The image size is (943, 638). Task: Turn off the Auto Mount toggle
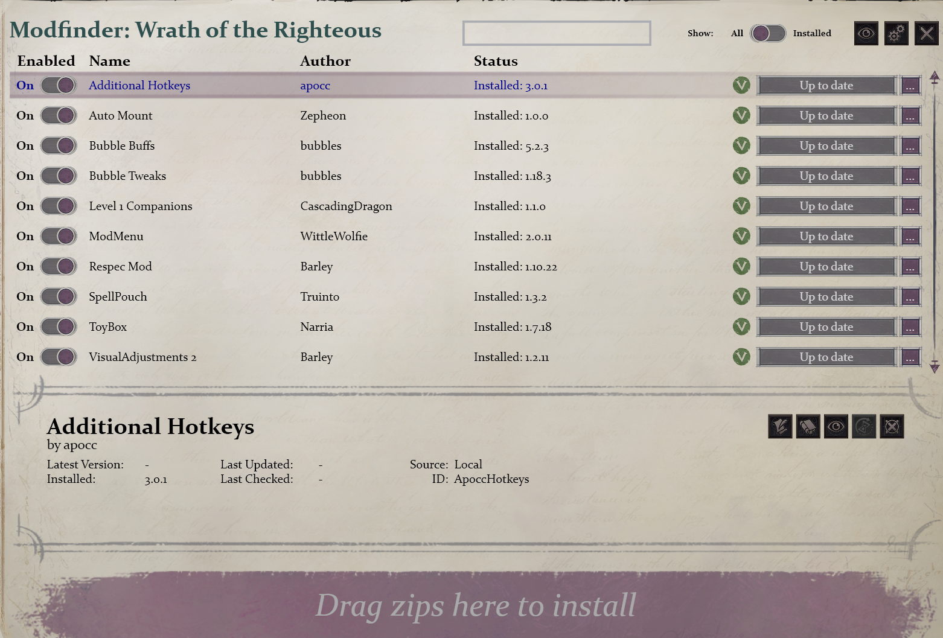click(x=59, y=115)
